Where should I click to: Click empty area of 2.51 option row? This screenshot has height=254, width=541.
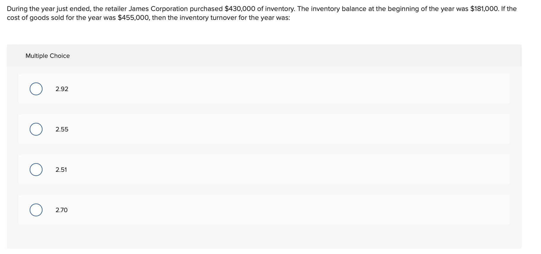point(267,170)
